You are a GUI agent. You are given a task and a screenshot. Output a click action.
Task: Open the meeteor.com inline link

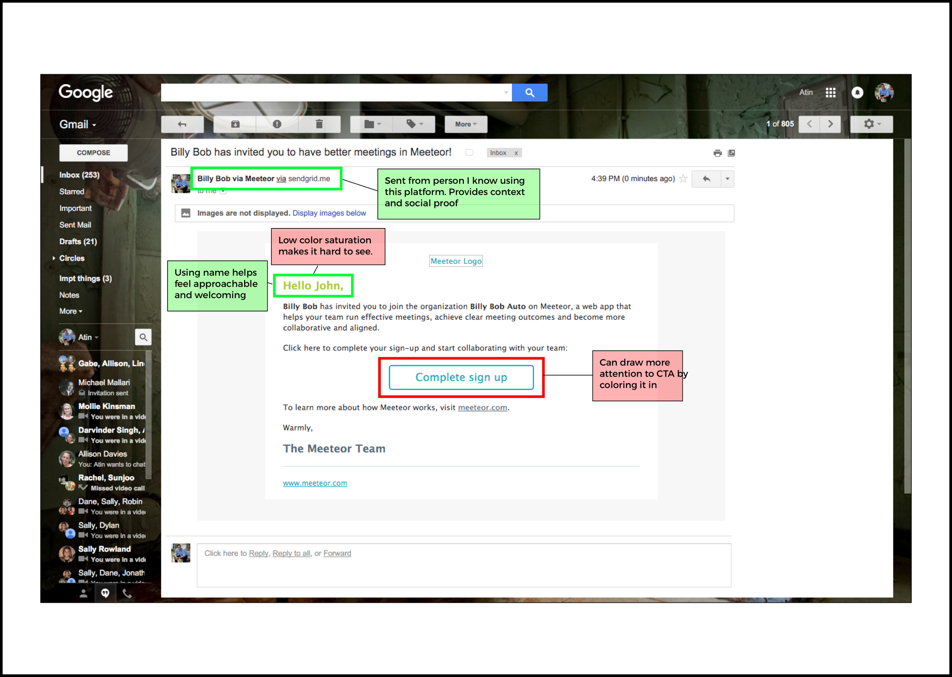click(x=482, y=407)
